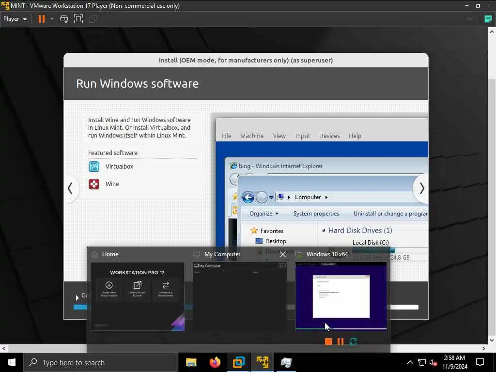Go to previous installer slide

tap(70, 188)
